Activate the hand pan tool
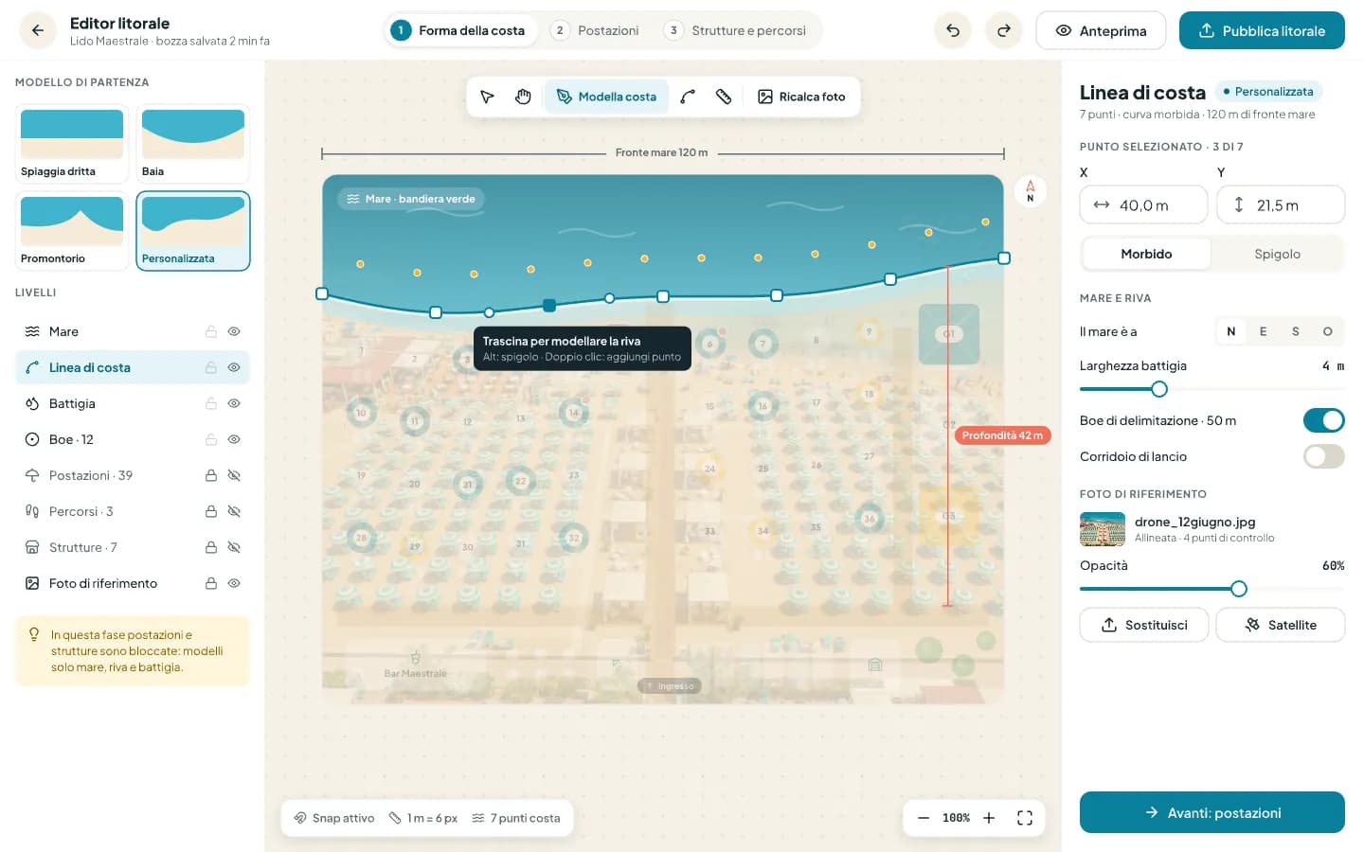The width and height of the screenshot is (1364, 852). coord(523,97)
